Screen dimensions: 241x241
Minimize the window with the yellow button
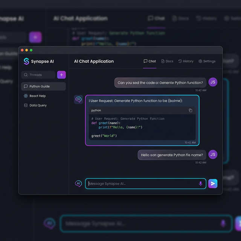pyautogui.click(x=27, y=50)
